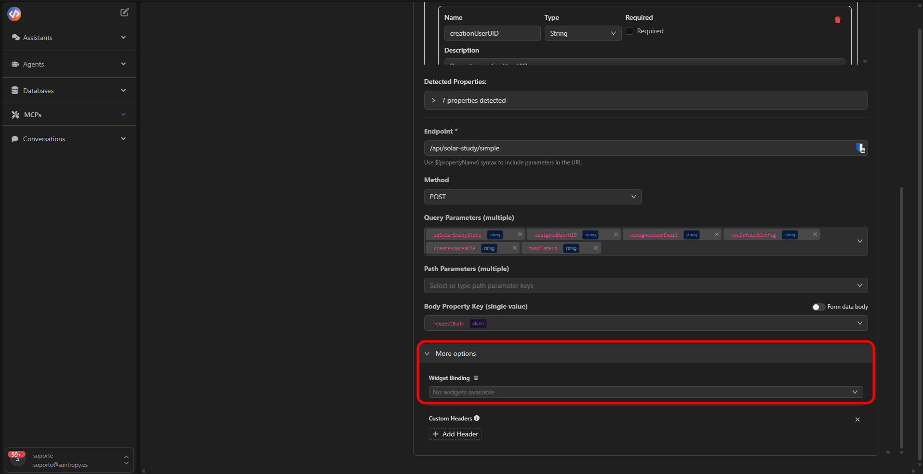Click the compose/edit pencil icon top left
Image resolution: width=923 pixels, height=474 pixels.
pyautogui.click(x=124, y=12)
